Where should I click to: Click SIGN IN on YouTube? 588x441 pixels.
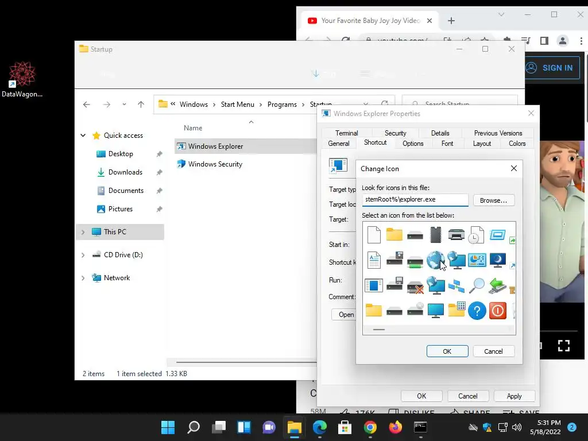[x=552, y=68]
